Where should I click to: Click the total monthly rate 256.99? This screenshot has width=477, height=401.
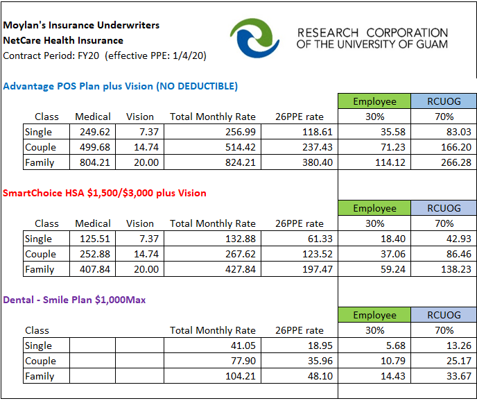pos(212,132)
